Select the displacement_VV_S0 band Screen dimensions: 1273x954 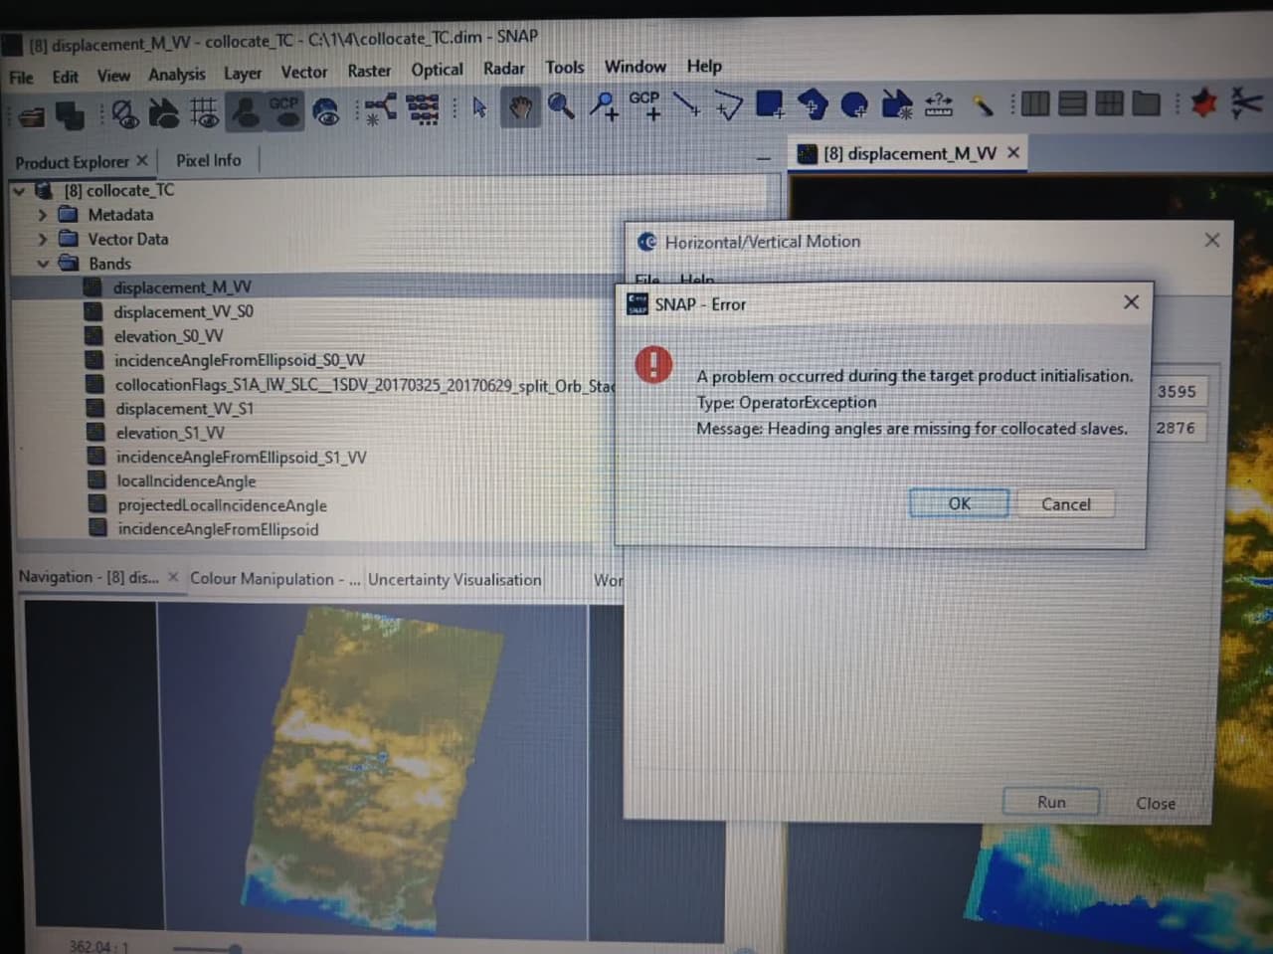[x=183, y=311]
